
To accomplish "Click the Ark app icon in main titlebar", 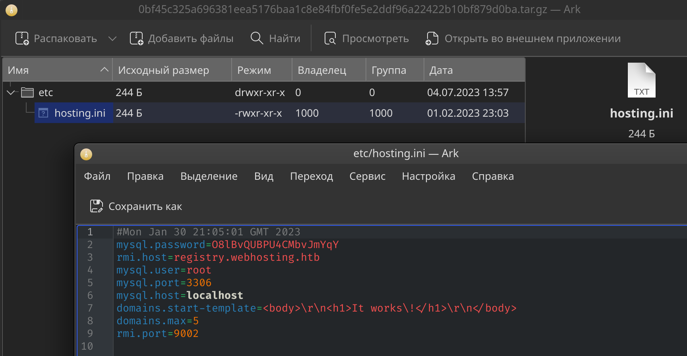I will 12,10.
